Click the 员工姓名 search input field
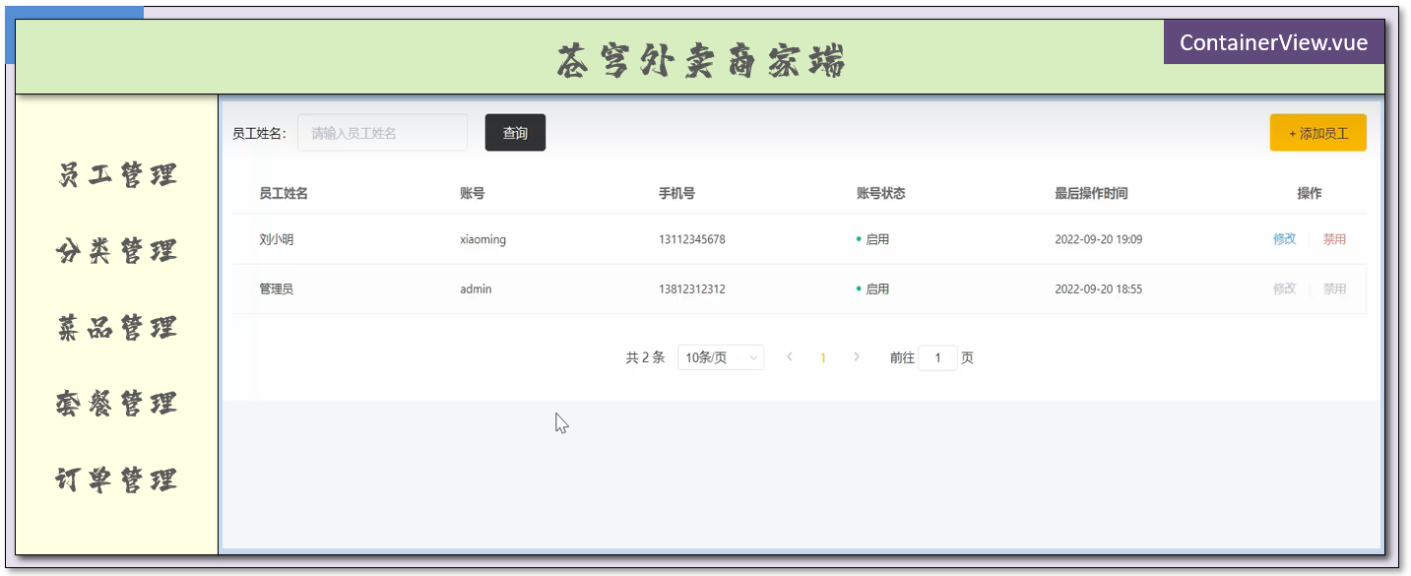 [x=382, y=133]
